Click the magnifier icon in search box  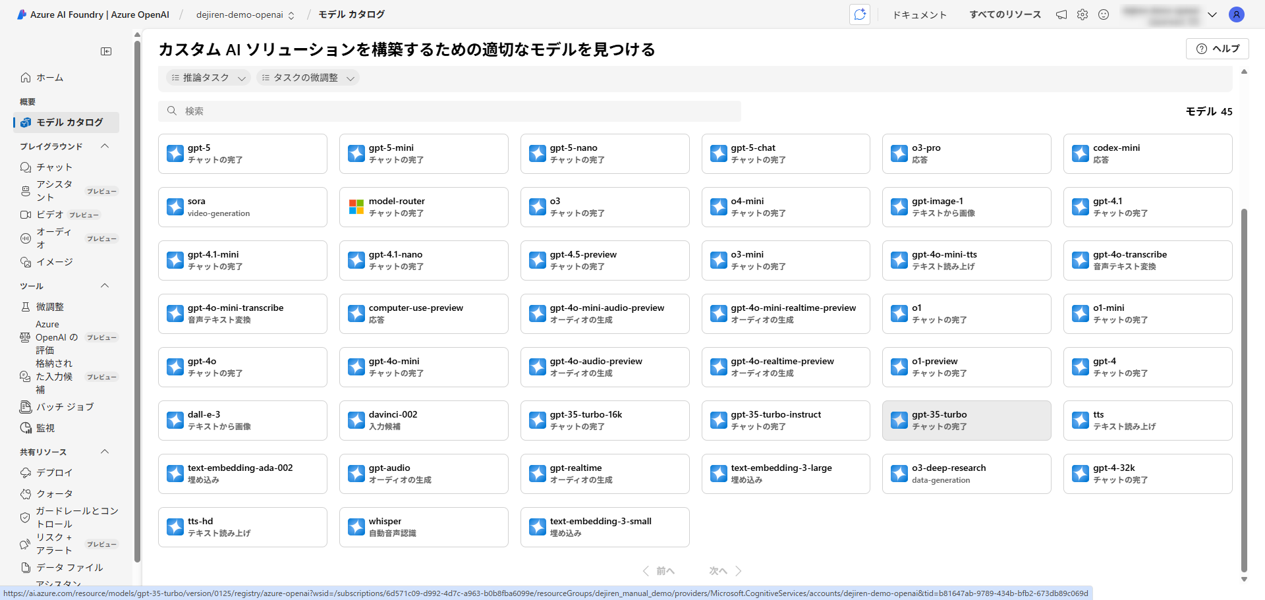click(172, 111)
